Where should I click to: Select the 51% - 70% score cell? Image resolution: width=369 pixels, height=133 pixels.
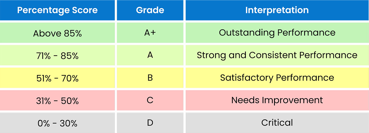pyautogui.click(x=57, y=78)
